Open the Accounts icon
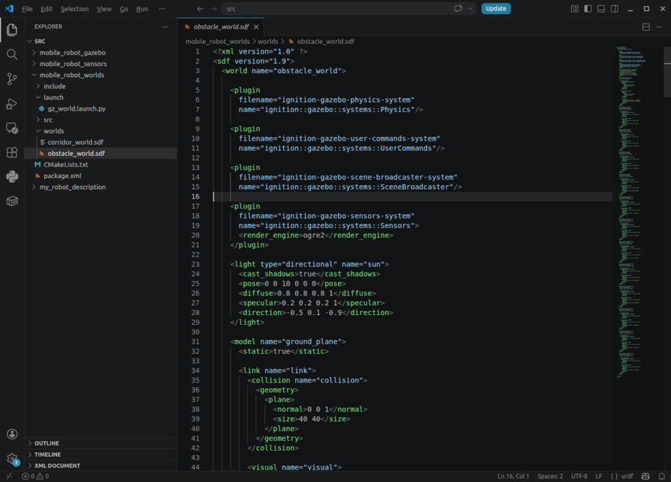Screen dimensions: 671x482 click(12, 434)
